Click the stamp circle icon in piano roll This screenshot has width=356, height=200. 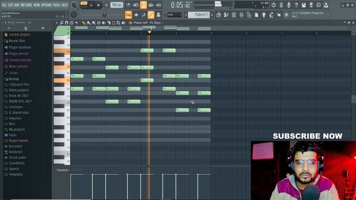pos(72,23)
